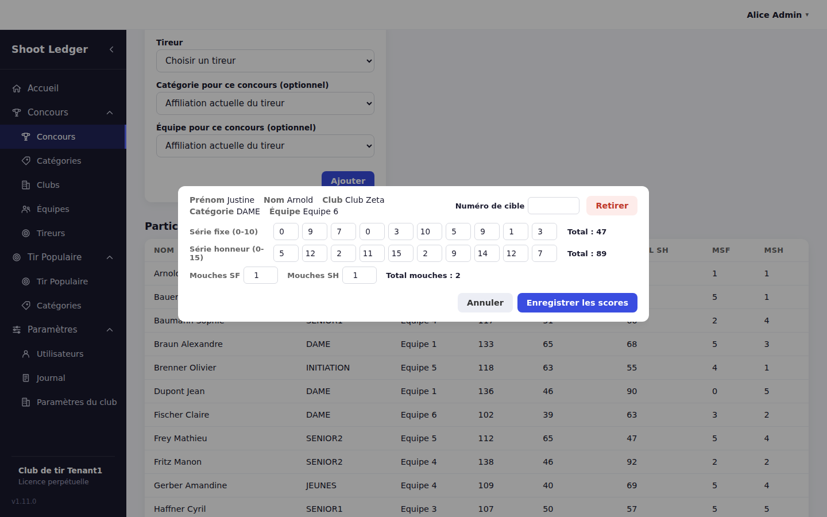Click the trophy icon beside Concours submenu item
The height and width of the screenshot is (517, 827).
[x=26, y=137]
